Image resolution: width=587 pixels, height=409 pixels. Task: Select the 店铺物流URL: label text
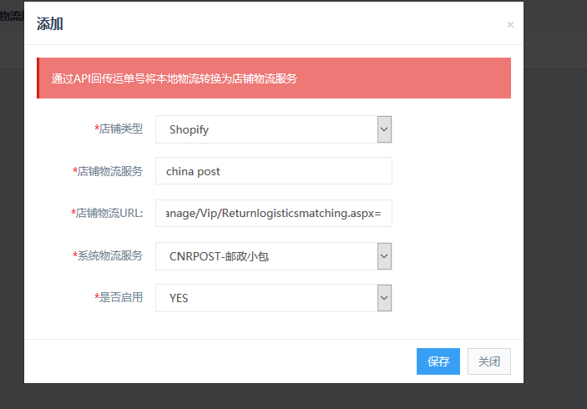tap(107, 214)
